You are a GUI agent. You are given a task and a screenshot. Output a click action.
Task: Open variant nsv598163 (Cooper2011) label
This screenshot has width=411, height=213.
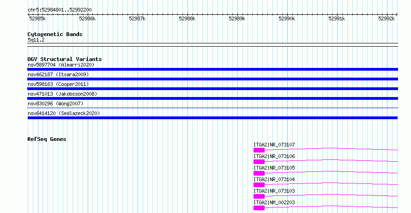point(58,84)
